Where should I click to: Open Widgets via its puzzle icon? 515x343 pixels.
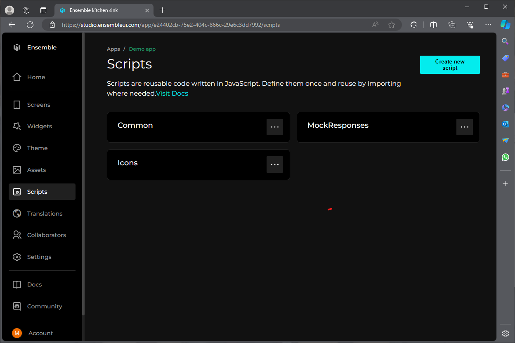pyautogui.click(x=17, y=126)
